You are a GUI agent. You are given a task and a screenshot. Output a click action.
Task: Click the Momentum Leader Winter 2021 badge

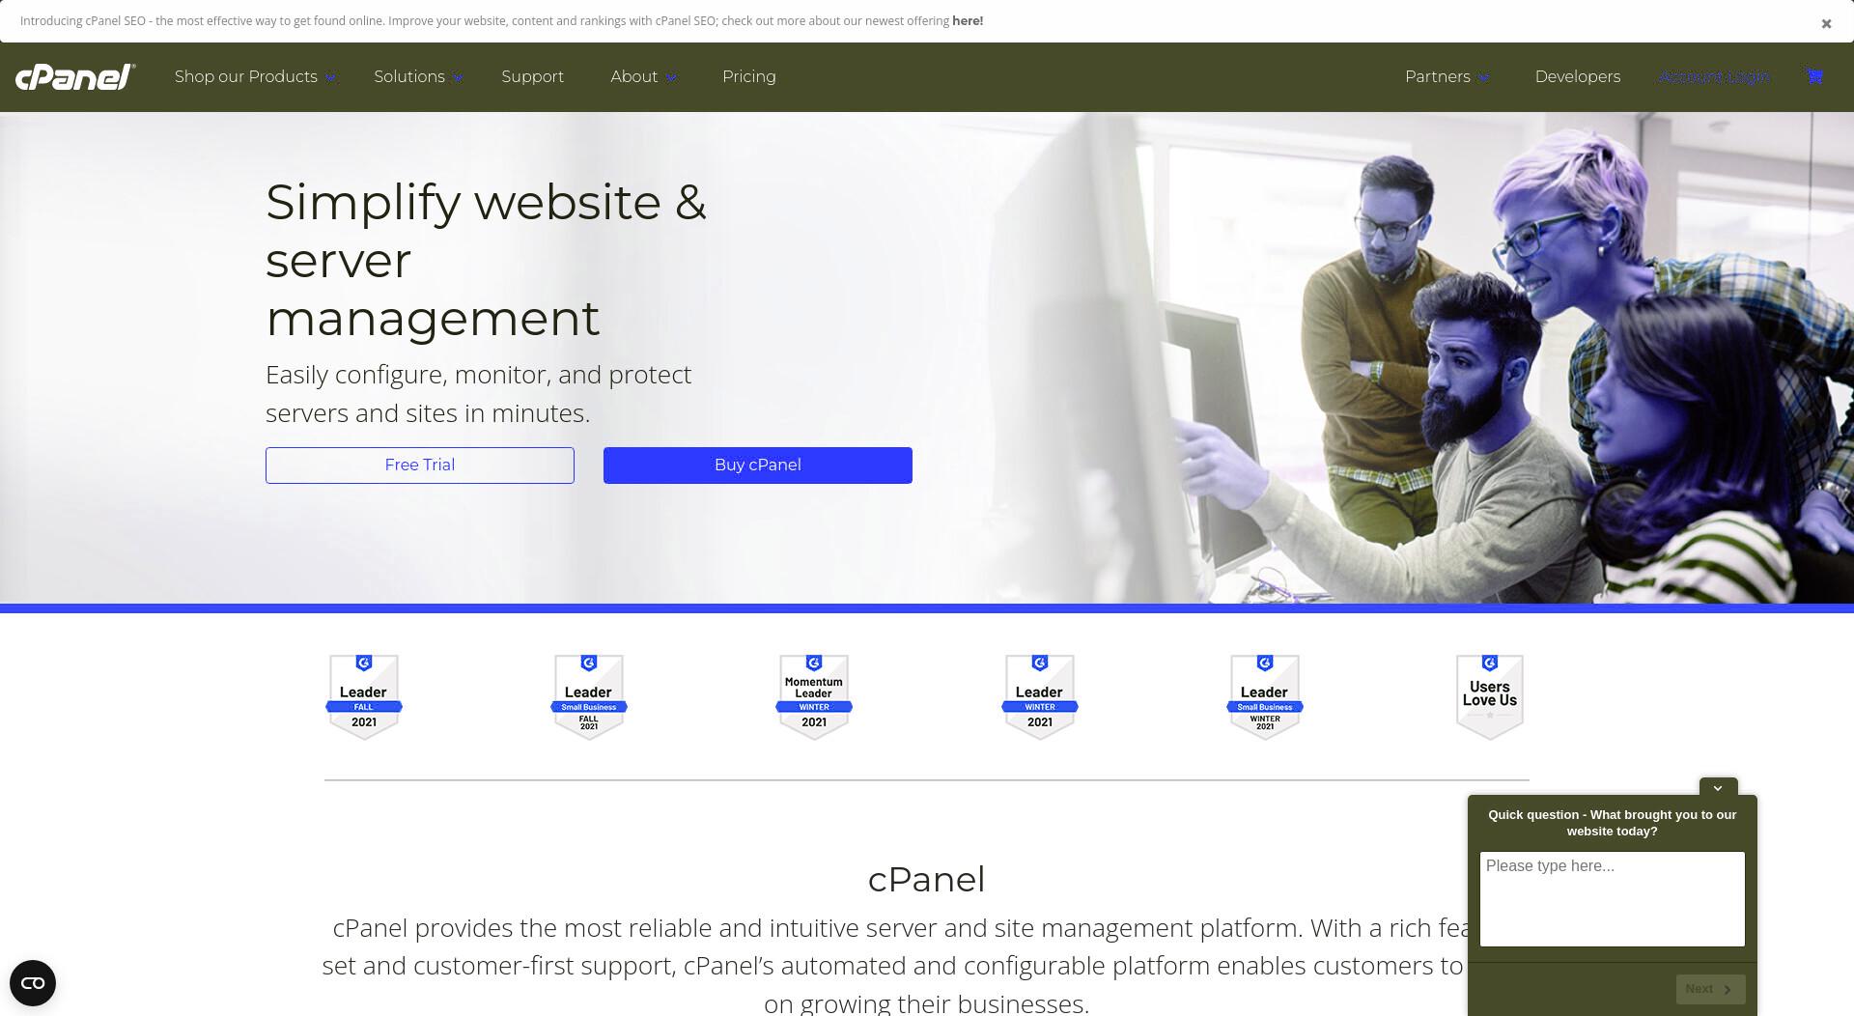pyautogui.click(x=814, y=697)
